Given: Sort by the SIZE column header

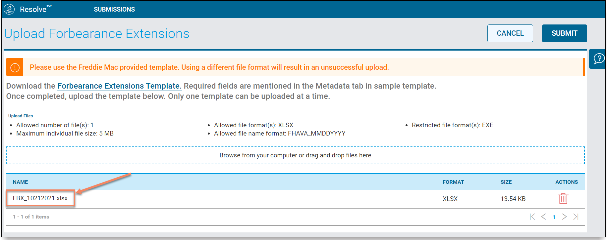Looking at the screenshot, I should point(506,182).
